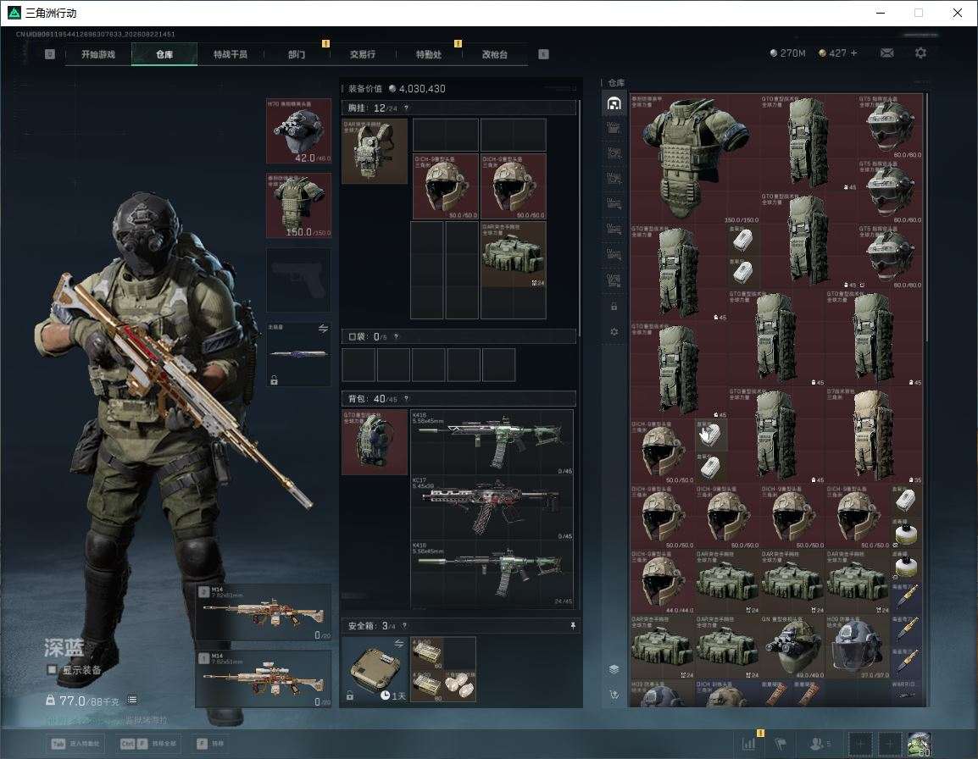Click the lock icon under safe box
Viewport: 978px width, 759px height.
350,695
